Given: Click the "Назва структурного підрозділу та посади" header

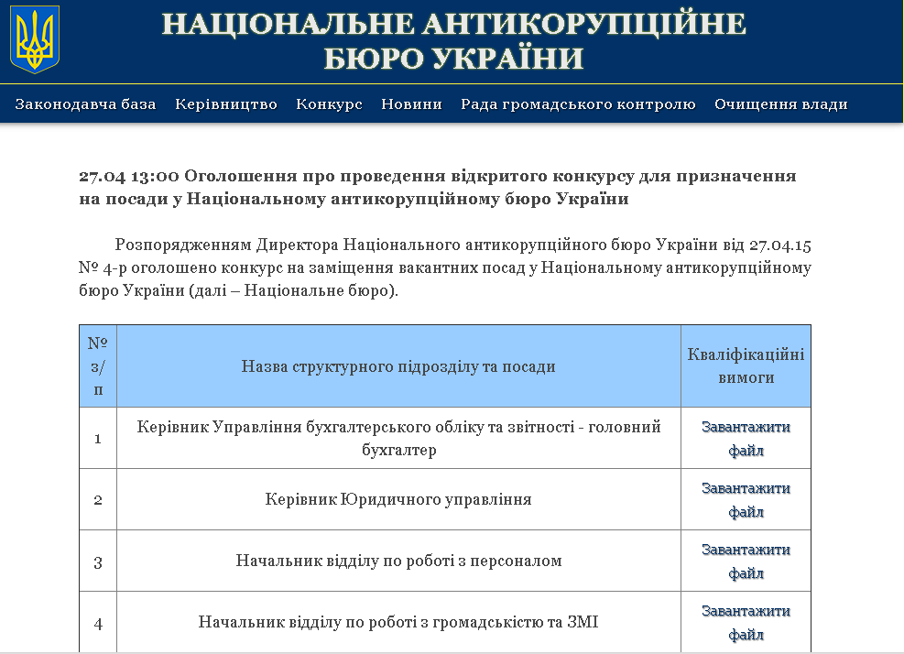Looking at the screenshot, I should pos(398,366).
